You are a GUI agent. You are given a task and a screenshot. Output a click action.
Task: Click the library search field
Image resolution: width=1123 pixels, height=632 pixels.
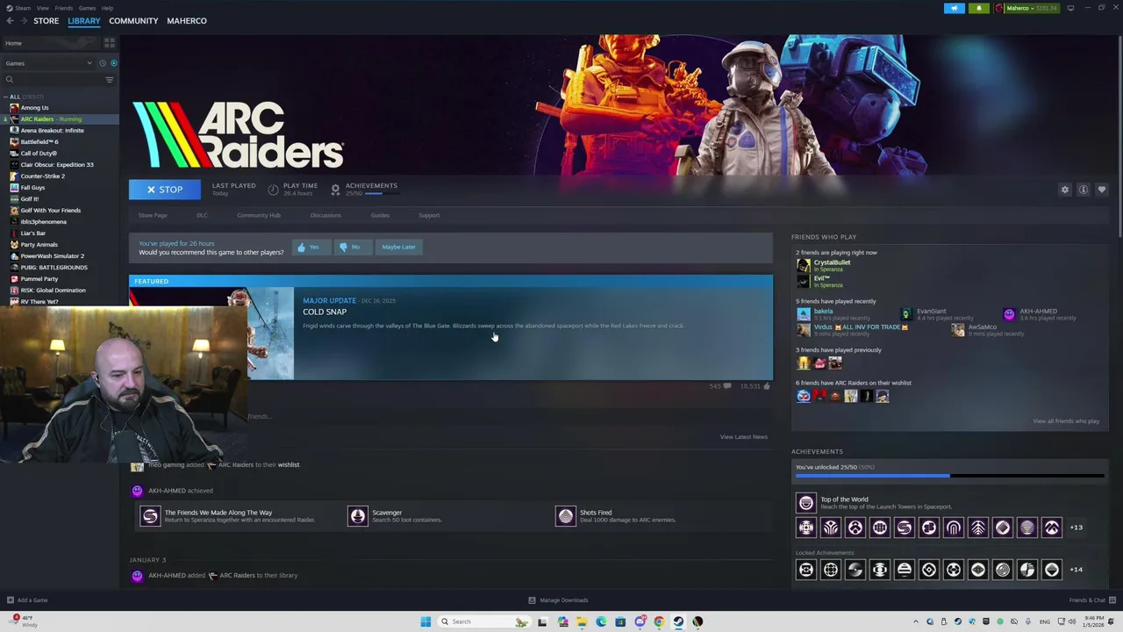tap(53, 80)
